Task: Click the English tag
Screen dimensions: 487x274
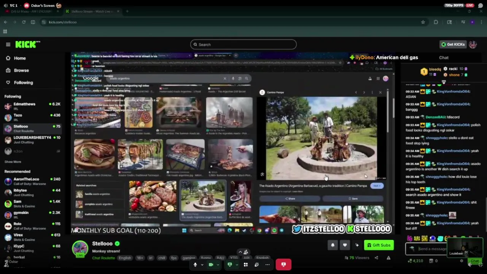Action: [x=125, y=258]
